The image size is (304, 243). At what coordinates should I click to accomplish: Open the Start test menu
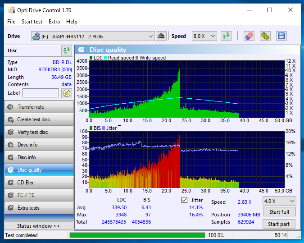pyautogui.click(x=32, y=22)
